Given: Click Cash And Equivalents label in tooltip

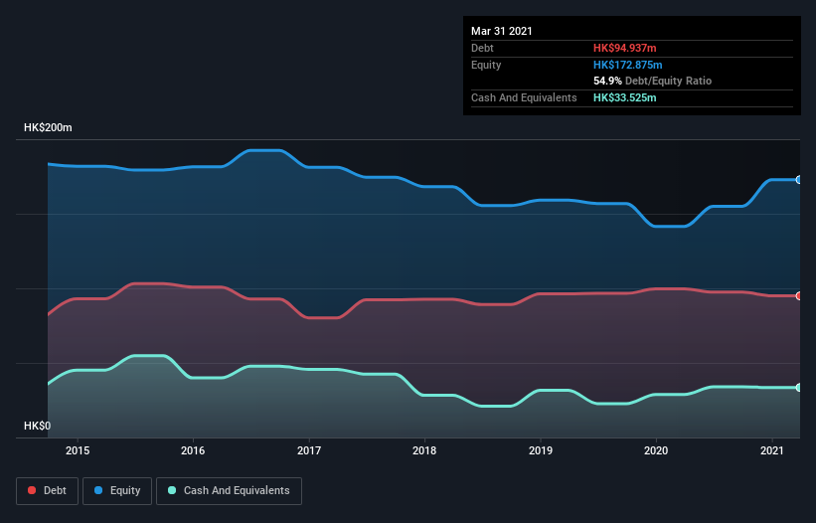Looking at the screenshot, I should pos(524,97).
